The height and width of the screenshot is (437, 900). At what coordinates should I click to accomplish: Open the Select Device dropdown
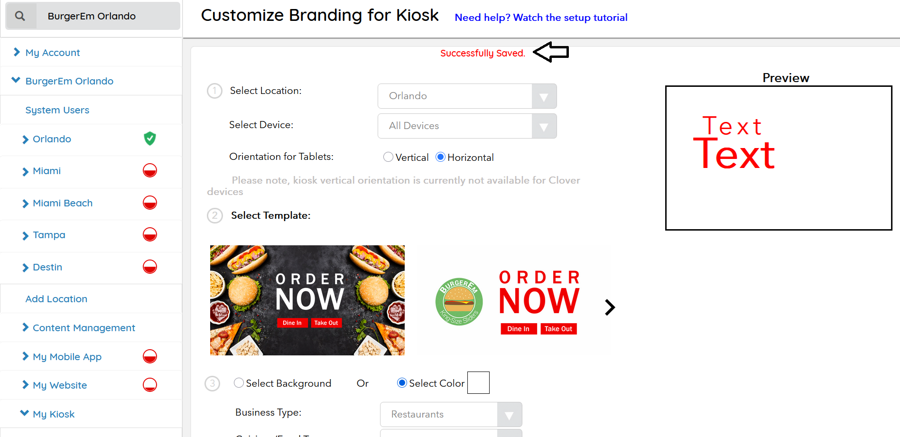(467, 126)
